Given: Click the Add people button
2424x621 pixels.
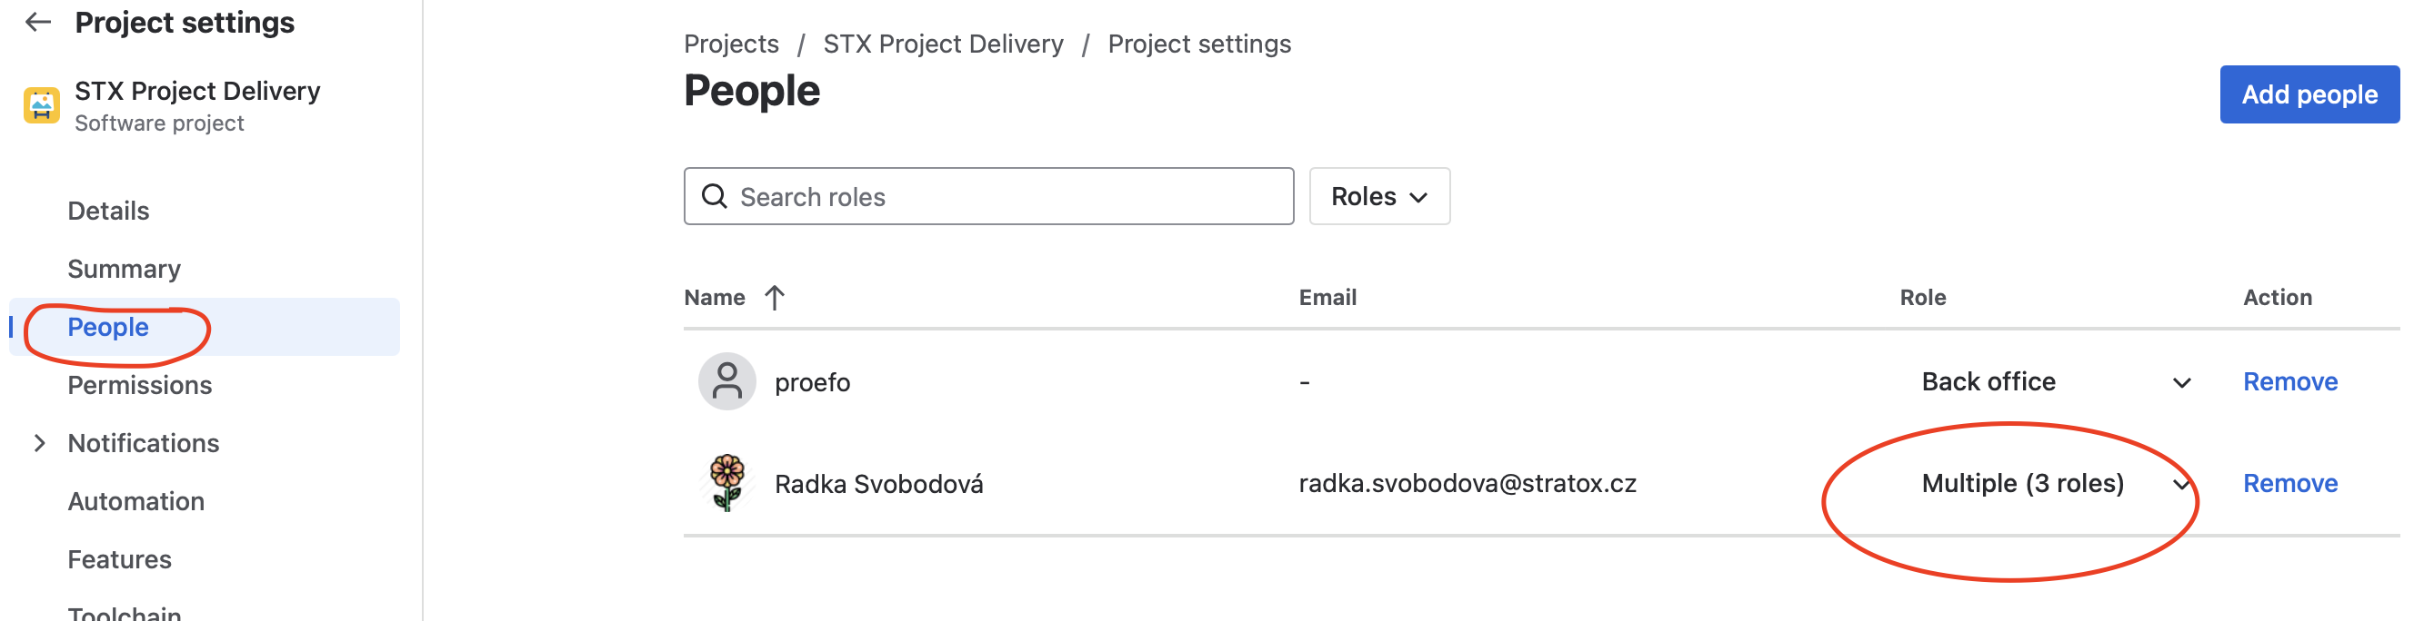Looking at the screenshot, I should [x=2310, y=94].
